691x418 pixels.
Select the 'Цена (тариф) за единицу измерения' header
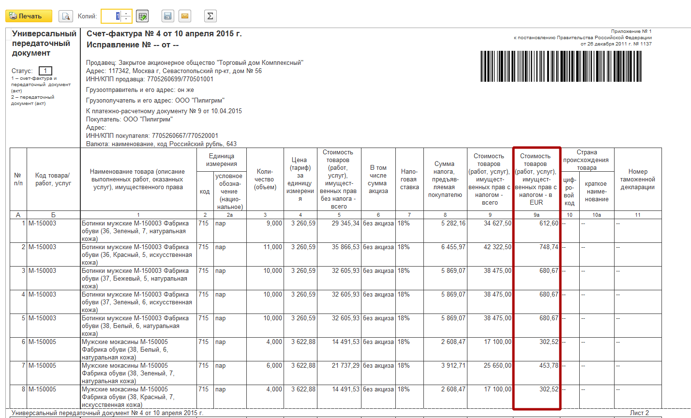(x=300, y=179)
